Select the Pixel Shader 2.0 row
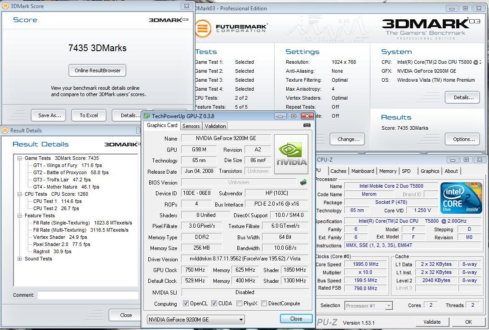The height and width of the screenshot is (330, 489). click(62, 244)
